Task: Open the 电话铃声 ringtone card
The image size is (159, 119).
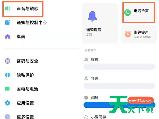Action: pos(139,12)
